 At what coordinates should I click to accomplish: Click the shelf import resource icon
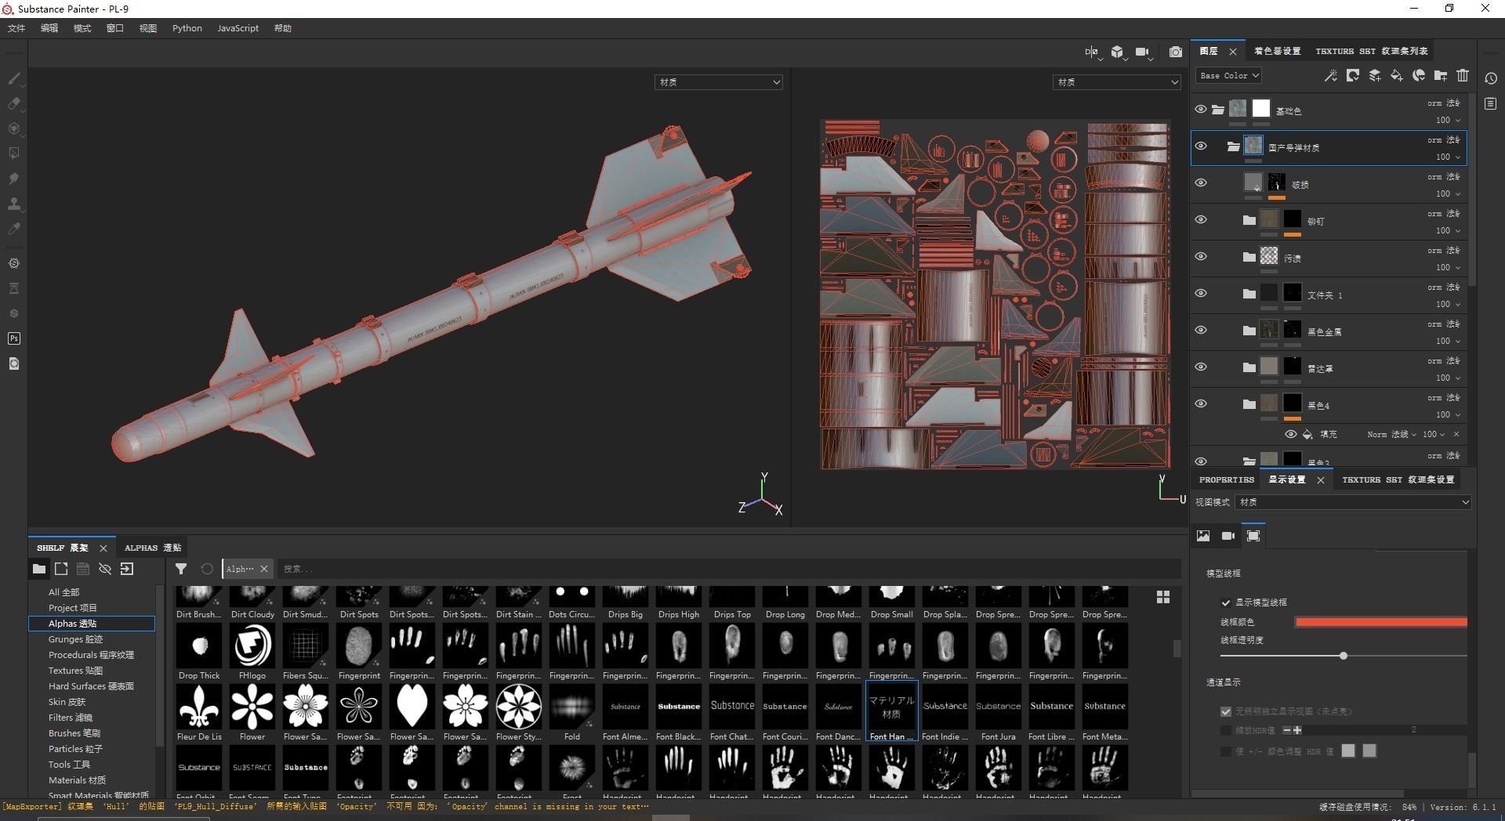[127, 569]
